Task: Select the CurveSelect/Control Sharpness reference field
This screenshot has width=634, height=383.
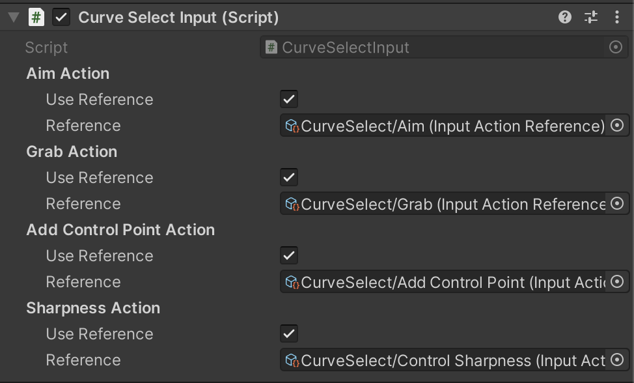Action: click(445, 360)
